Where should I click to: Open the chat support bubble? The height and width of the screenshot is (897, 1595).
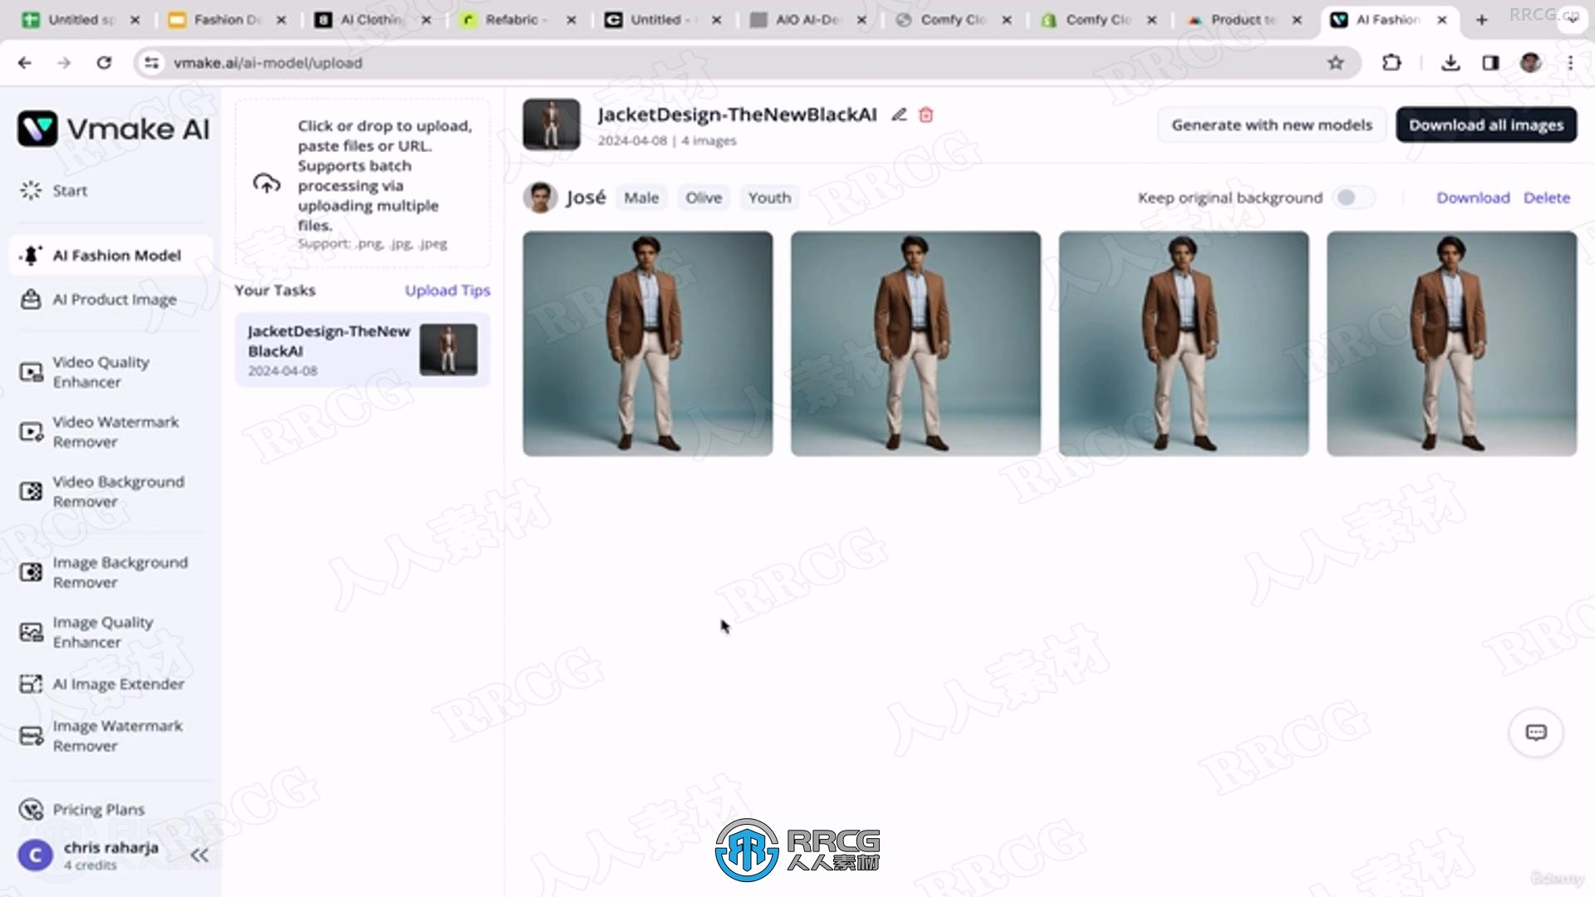pyautogui.click(x=1536, y=733)
